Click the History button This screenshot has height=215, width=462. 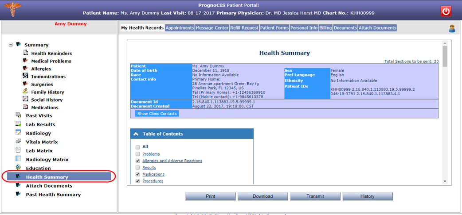(x=368, y=196)
